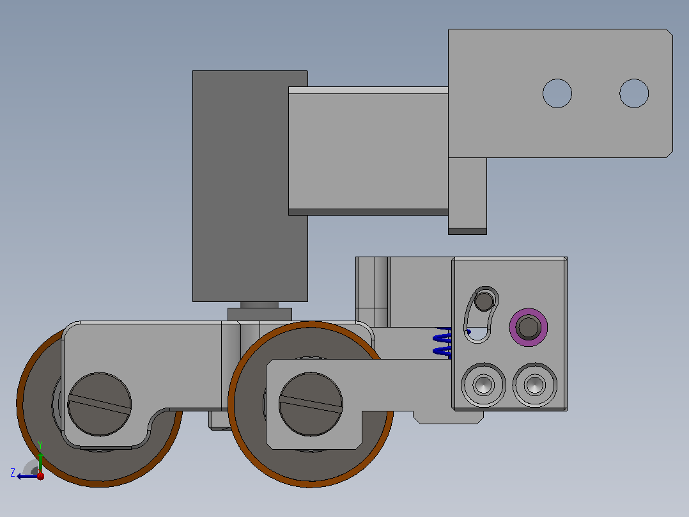Click the horizontal arm between block and plate
The width and height of the screenshot is (689, 517).
(368, 151)
